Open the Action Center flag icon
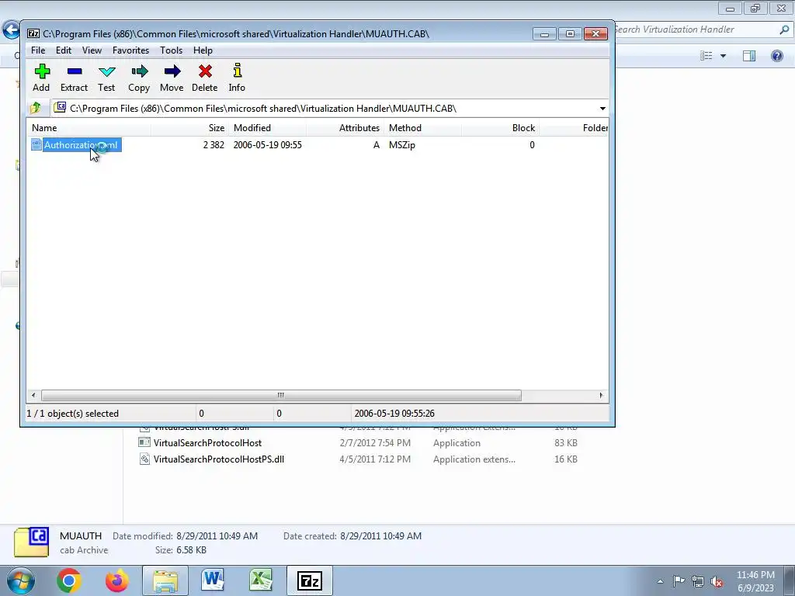Image resolution: width=795 pixels, height=596 pixels. 679,581
